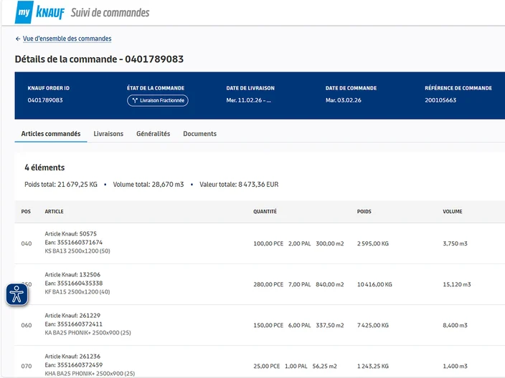505x378 pixels.
Task: Click weight 1 243,25 KG
Action: point(372,366)
